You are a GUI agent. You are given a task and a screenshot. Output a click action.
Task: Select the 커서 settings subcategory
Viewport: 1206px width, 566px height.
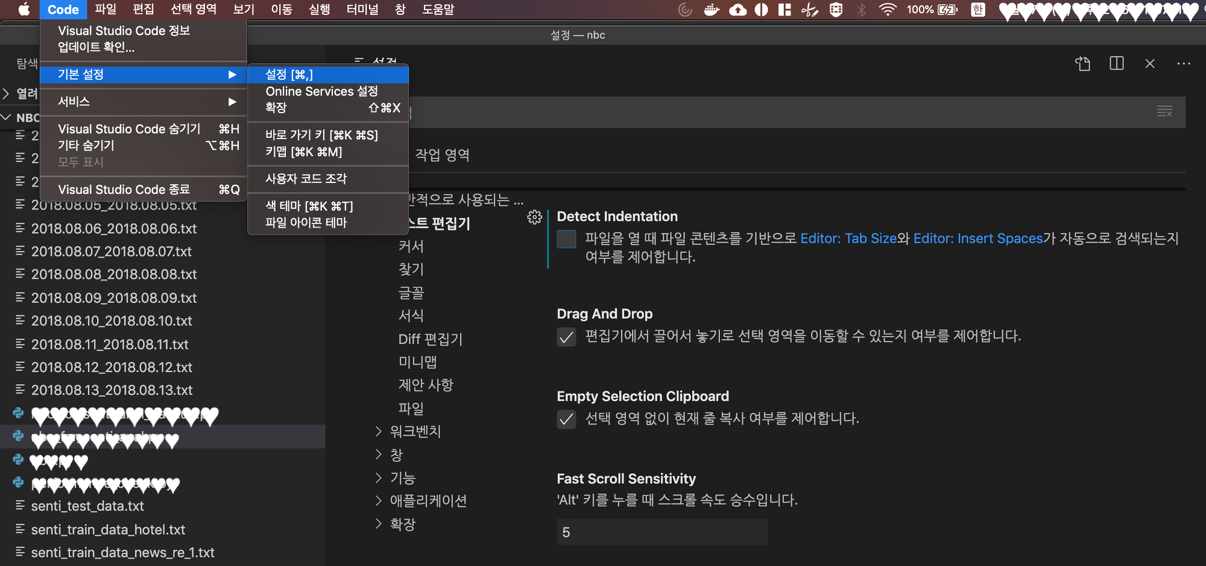pyautogui.click(x=411, y=246)
